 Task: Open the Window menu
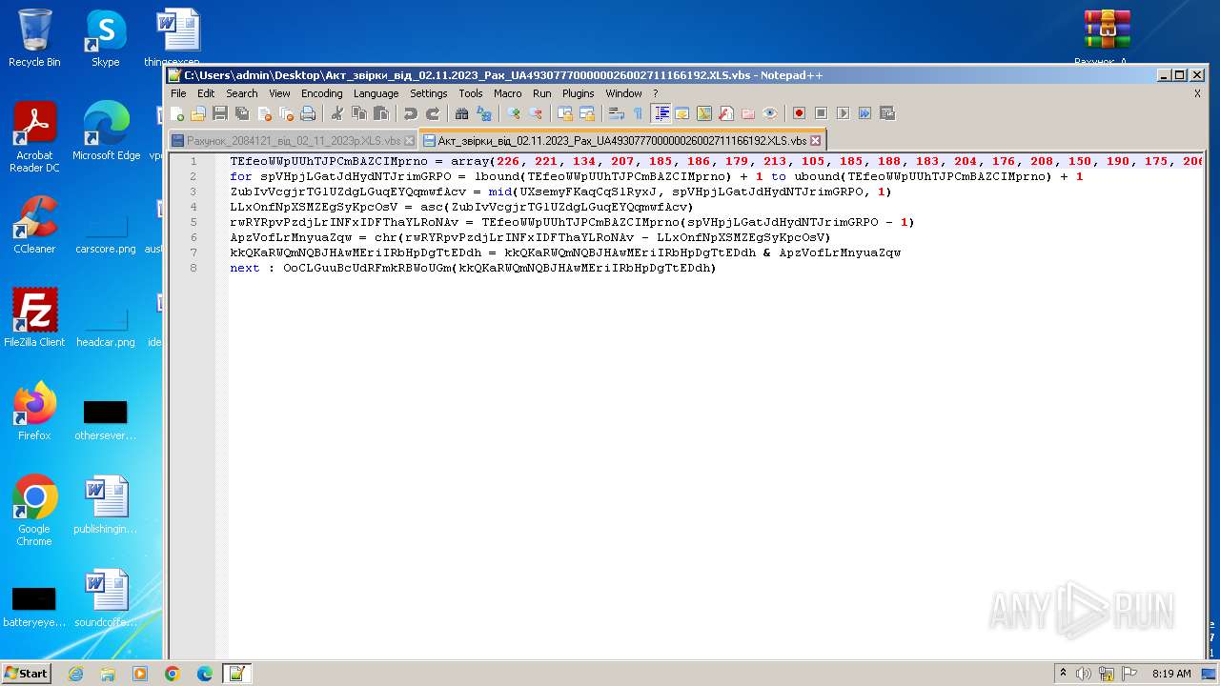pyautogui.click(x=624, y=93)
